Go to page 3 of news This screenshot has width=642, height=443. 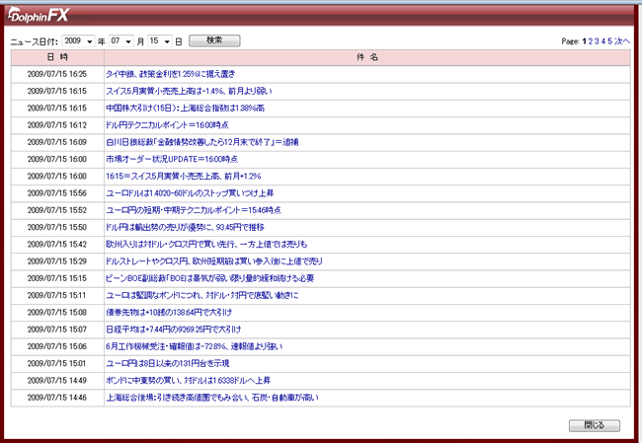click(x=597, y=41)
